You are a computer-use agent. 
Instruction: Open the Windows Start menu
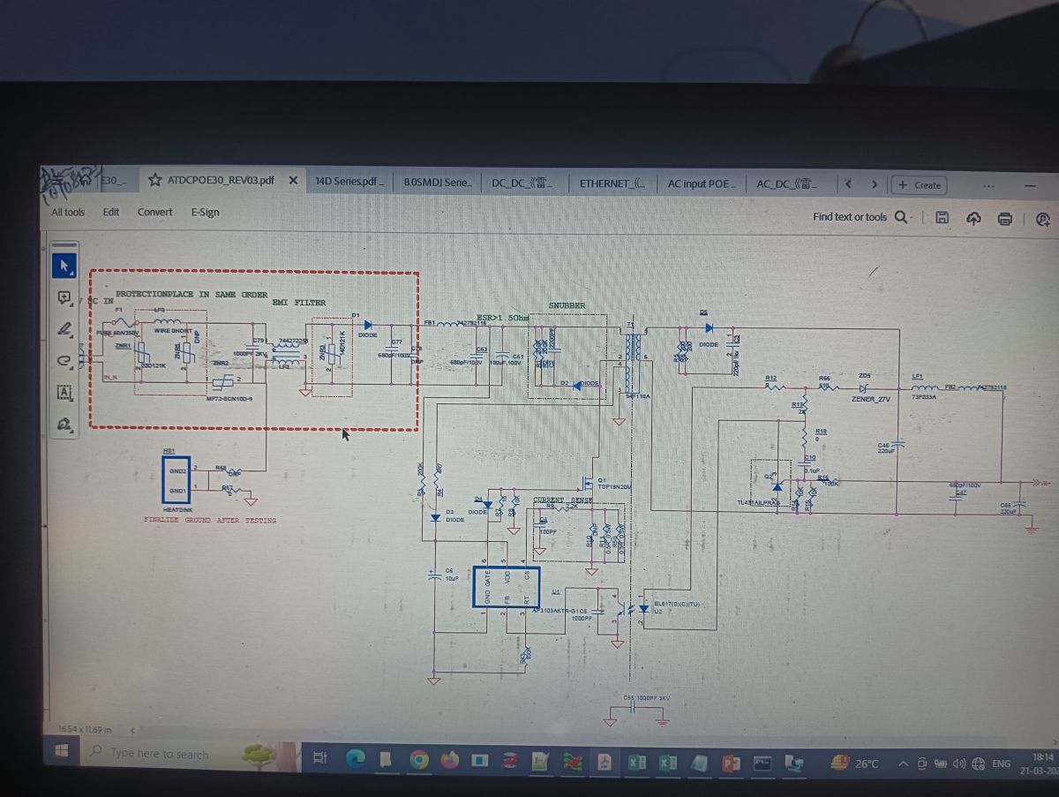62,752
